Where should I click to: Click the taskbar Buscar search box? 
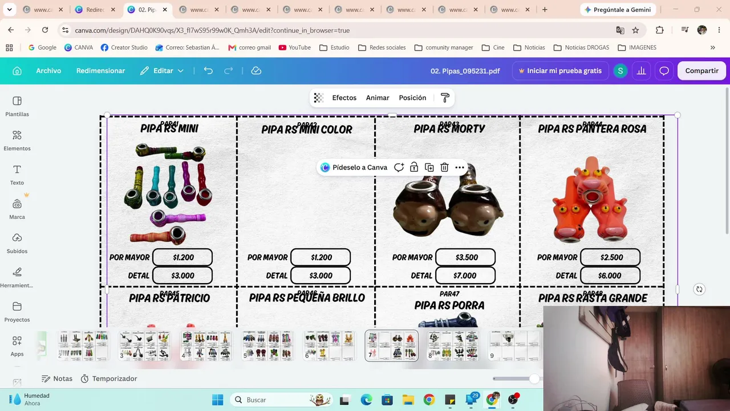point(282,400)
